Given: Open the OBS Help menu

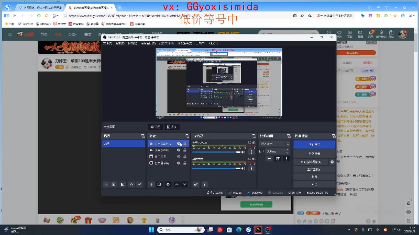Looking at the screenshot, I should [213, 43].
